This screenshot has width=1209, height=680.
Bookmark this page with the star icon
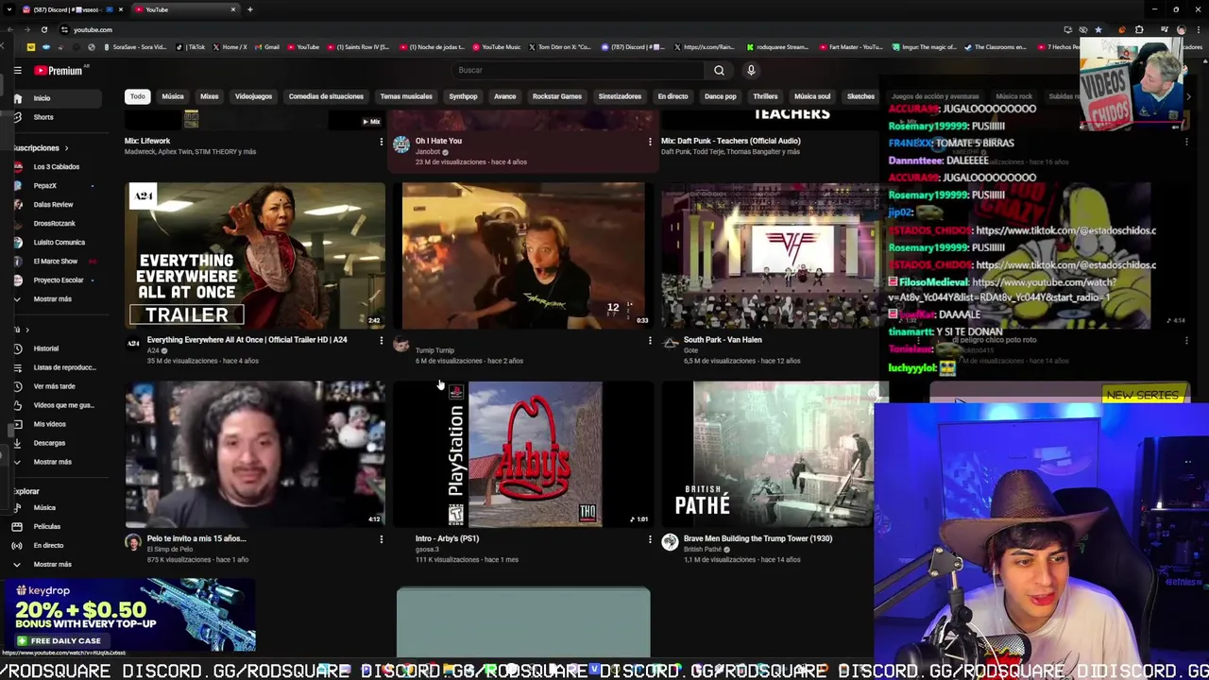[x=1098, y=29]
